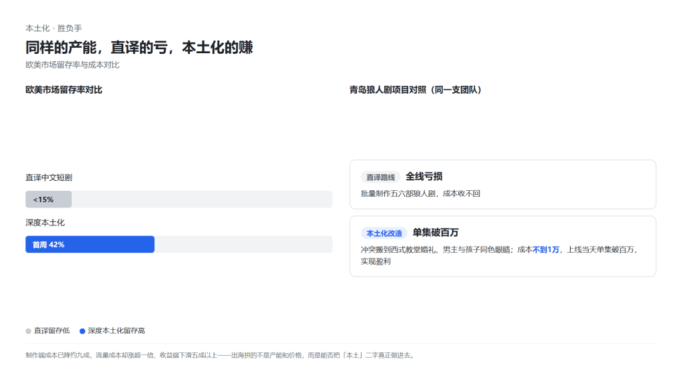Click legend label '直译留存低'

click(52, 331)
